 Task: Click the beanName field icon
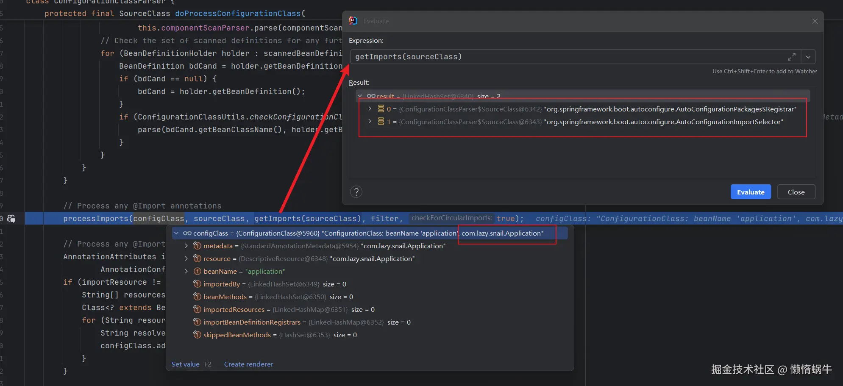[x=197, y=271]
